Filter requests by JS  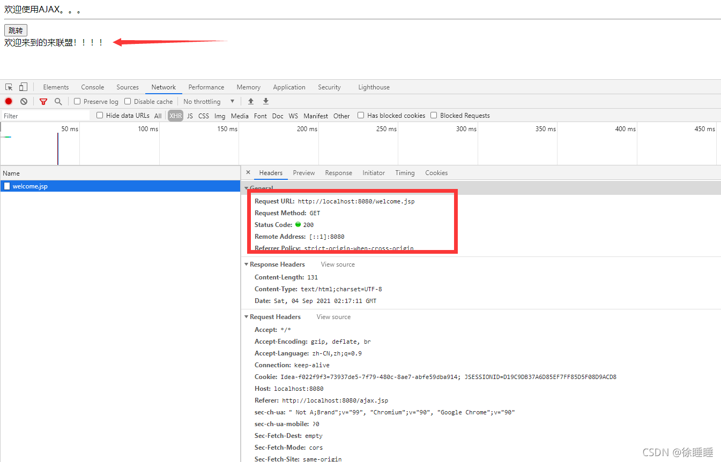[x=190, y=116]
